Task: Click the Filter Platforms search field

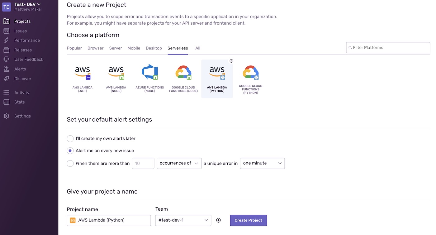Action: (388, 47)
